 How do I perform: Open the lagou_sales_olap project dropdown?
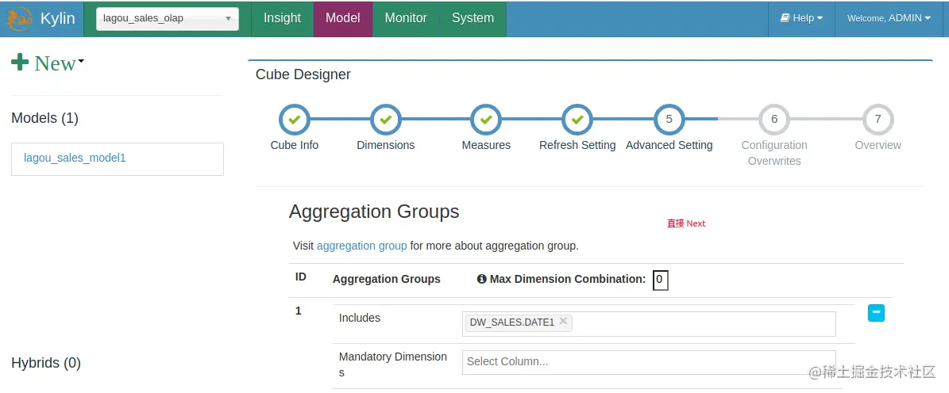click(x=168, y=18)
